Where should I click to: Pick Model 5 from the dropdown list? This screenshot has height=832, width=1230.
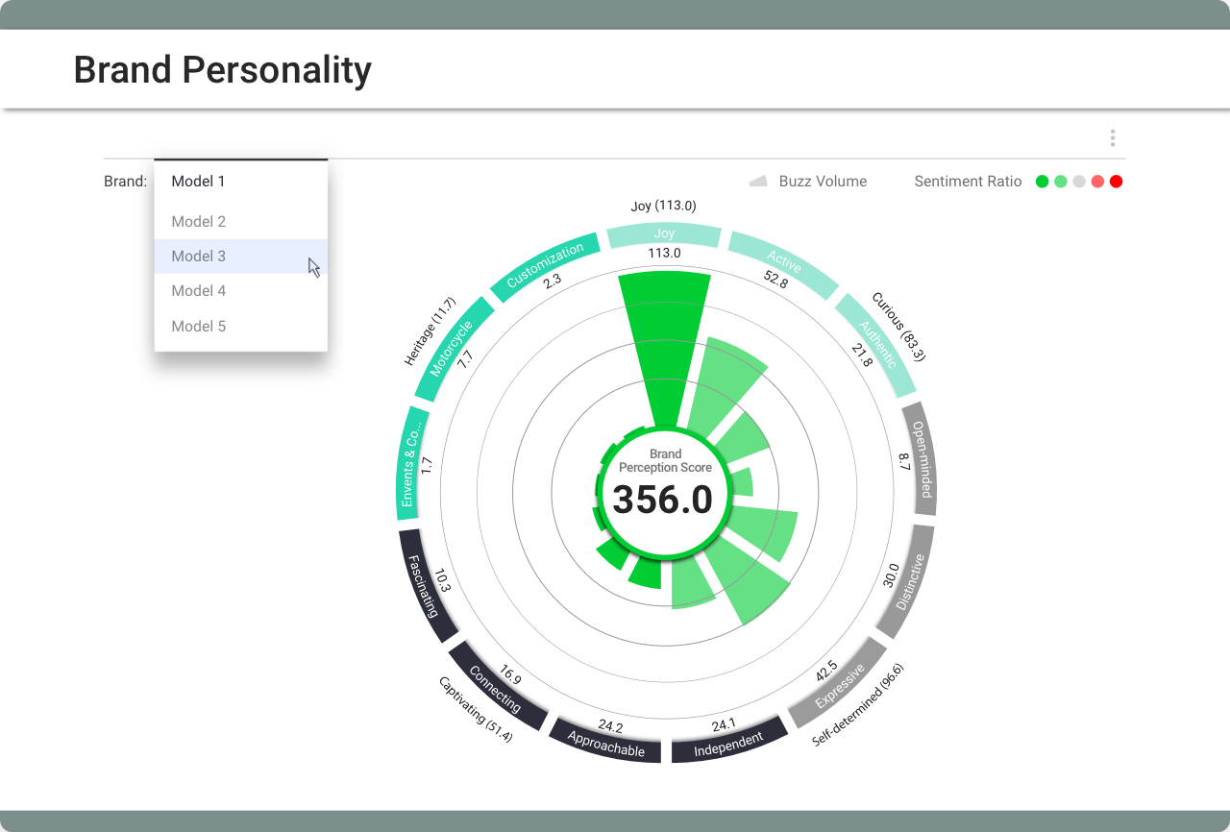point(199,326)
